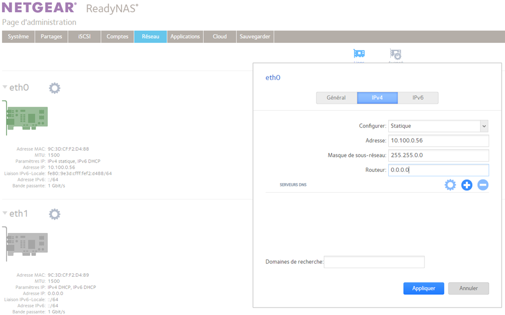505x315 pixels.
Task: Click the DNS servers gear icon
Action: [450, 185]
